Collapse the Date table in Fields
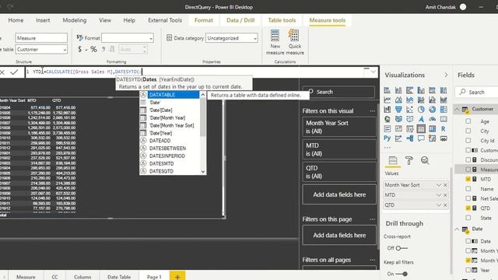The image size is (498, 280). coord(457,229)
